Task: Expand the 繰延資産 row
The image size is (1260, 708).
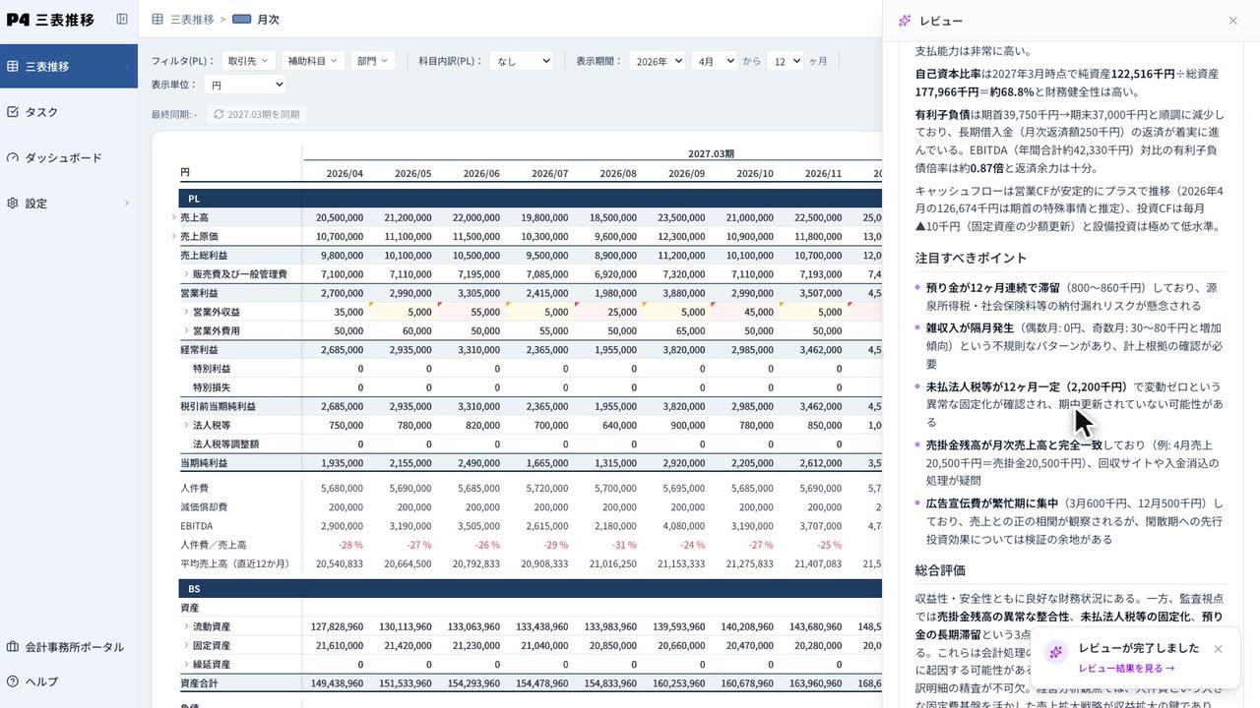Action: [x=186, y=664]
